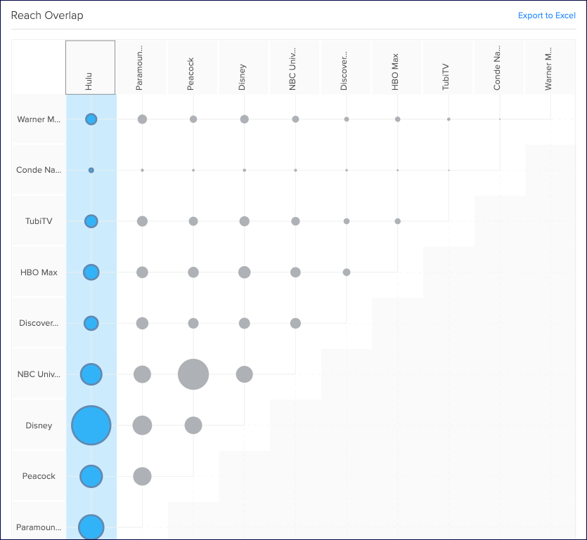Image resolution: width=587 pixels, height=540 pixels.
Task: Click the Disney bubble in HBO Max row
Action: coord(245,272)
